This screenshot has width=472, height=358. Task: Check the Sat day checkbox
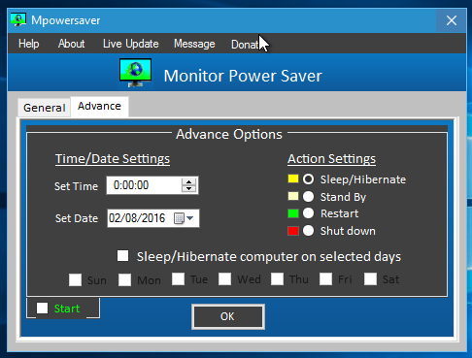(x=370, y=278)
